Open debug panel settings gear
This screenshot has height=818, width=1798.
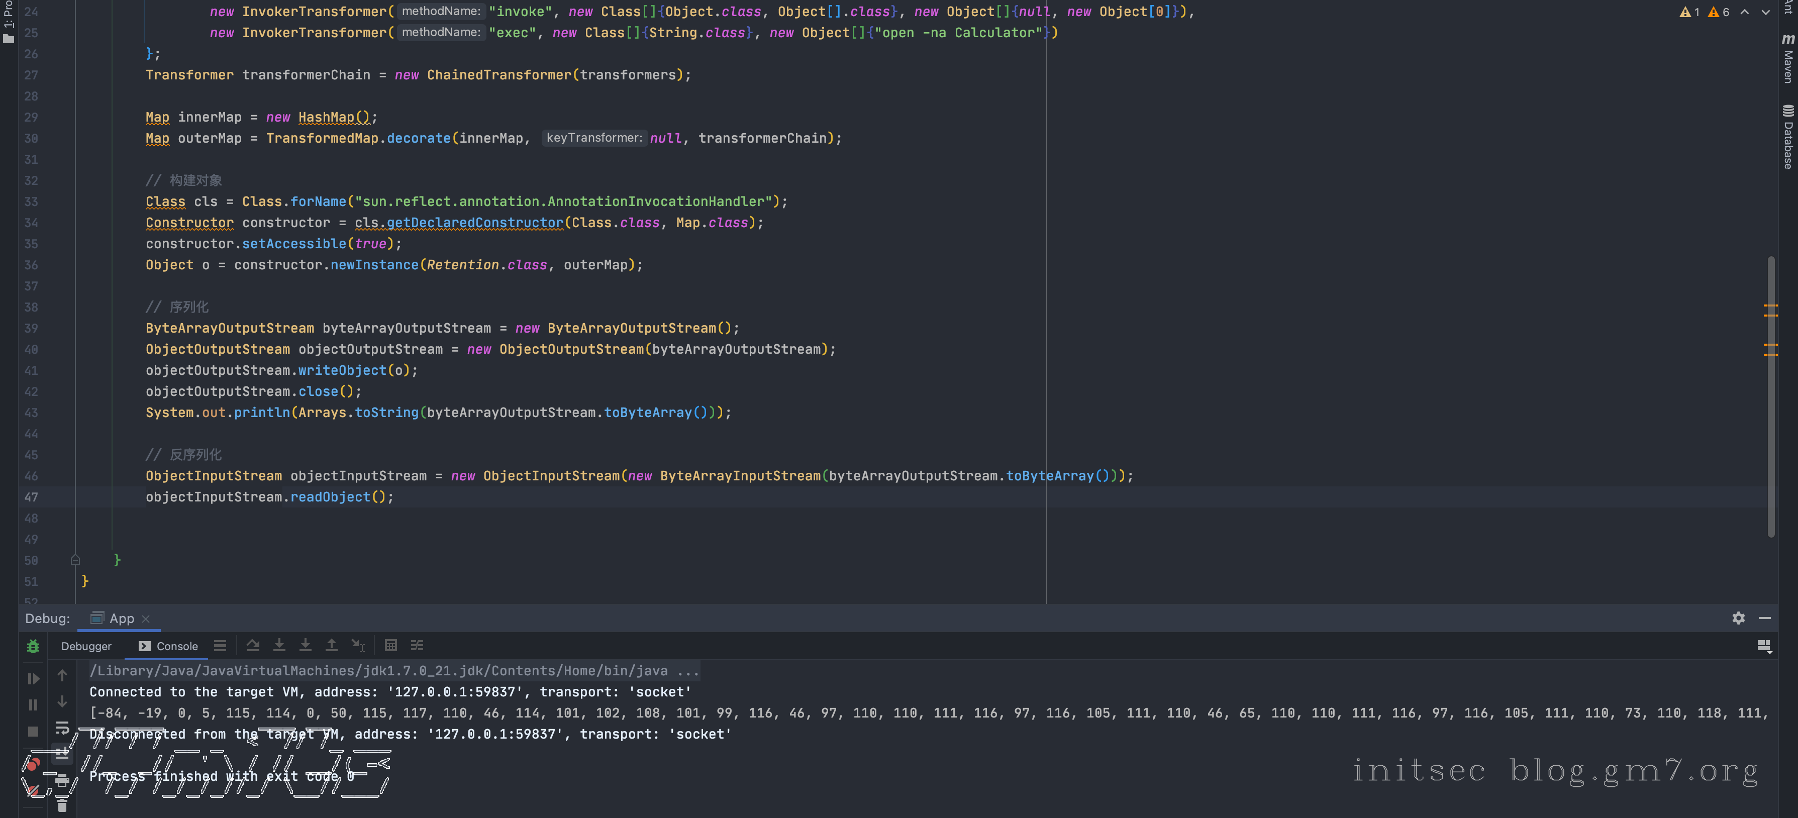point(1738,619)
